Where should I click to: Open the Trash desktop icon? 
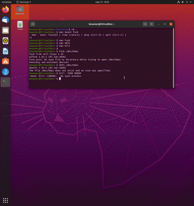tap(20, 26)
